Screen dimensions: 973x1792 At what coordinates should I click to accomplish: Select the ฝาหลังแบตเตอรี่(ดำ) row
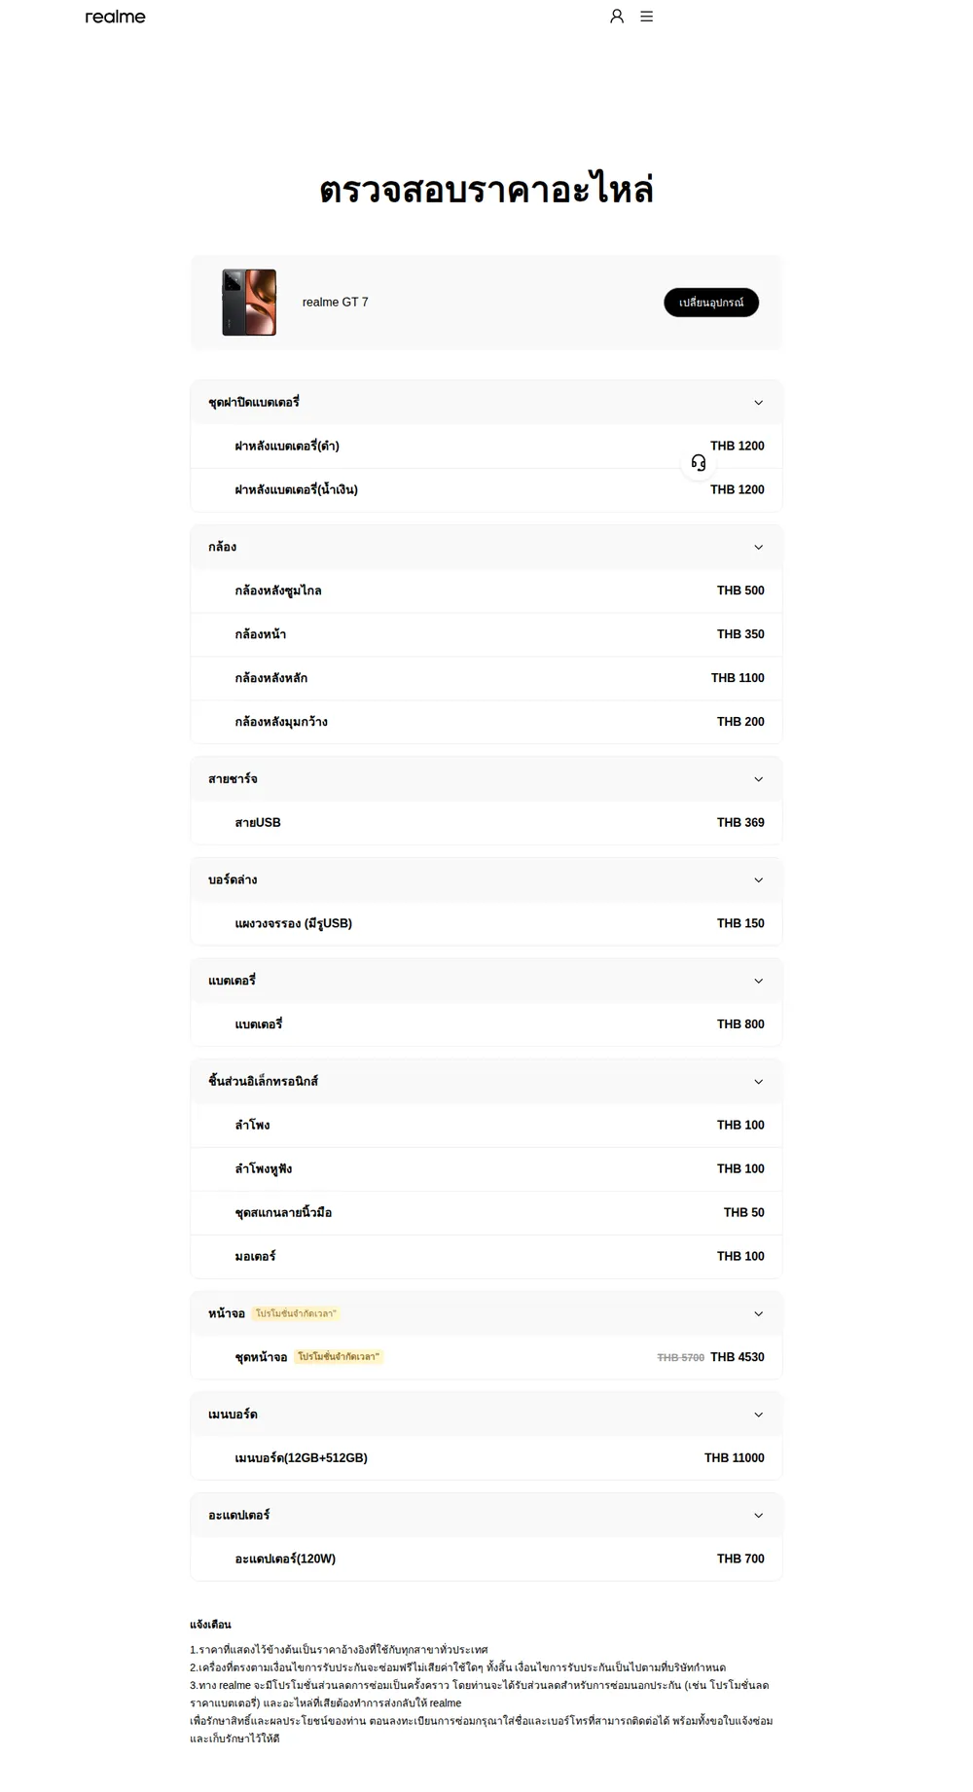tap(486, 447)
